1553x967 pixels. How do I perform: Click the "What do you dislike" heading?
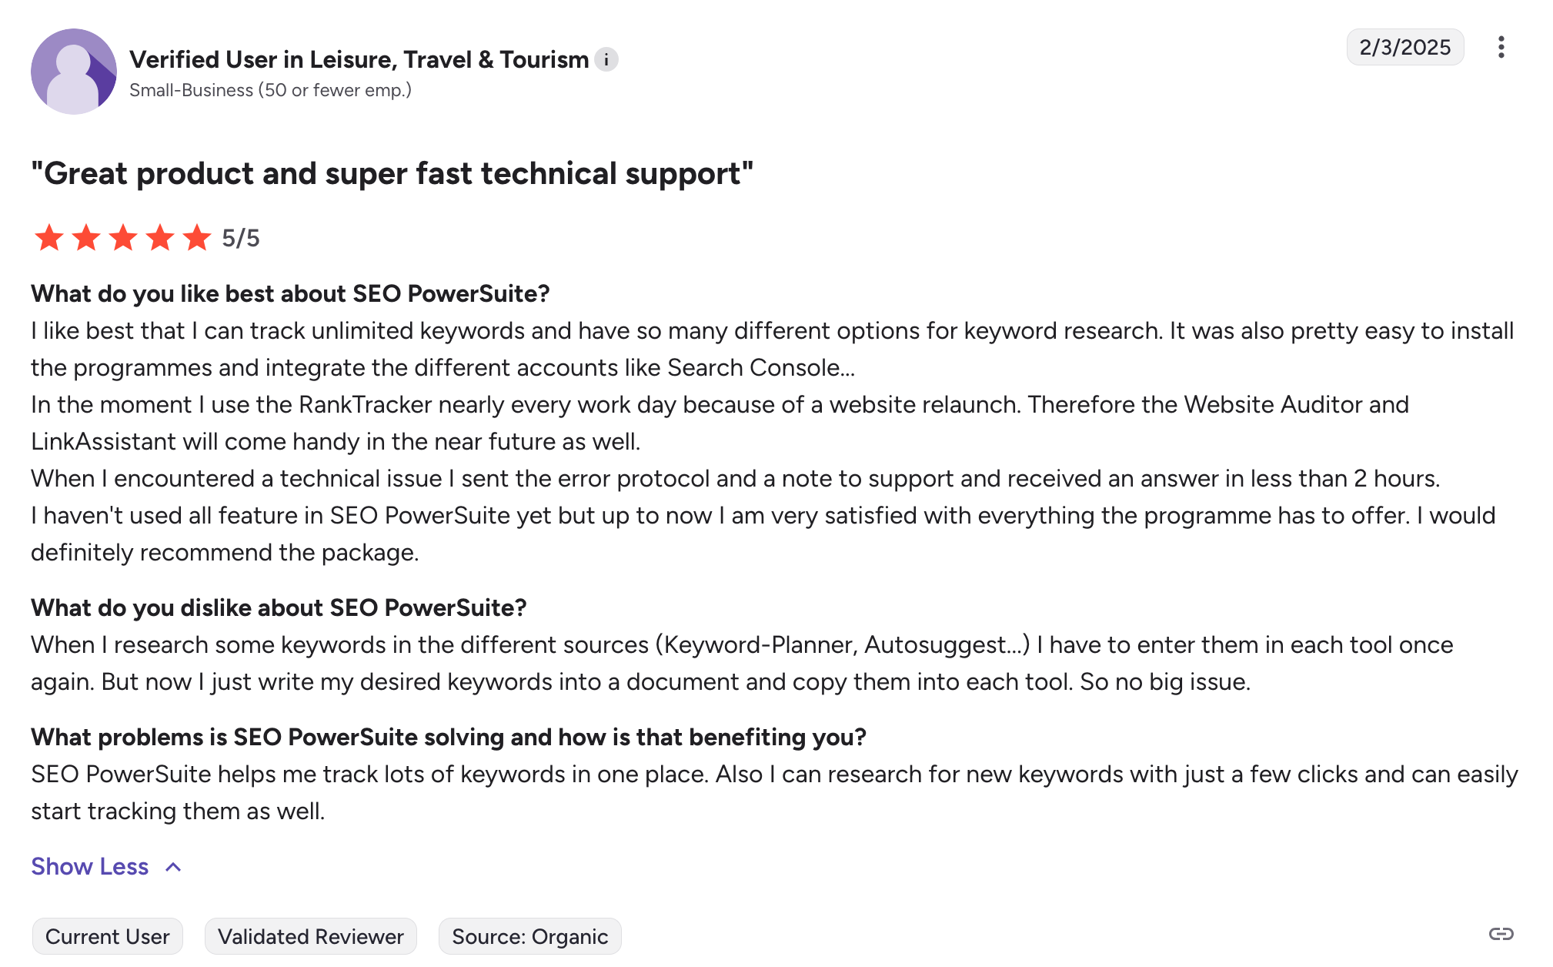pos(279,608)
